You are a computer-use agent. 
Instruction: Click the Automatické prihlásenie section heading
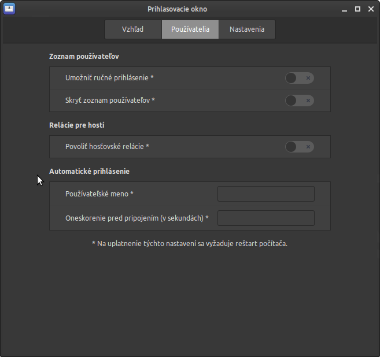tap(89, 172)
